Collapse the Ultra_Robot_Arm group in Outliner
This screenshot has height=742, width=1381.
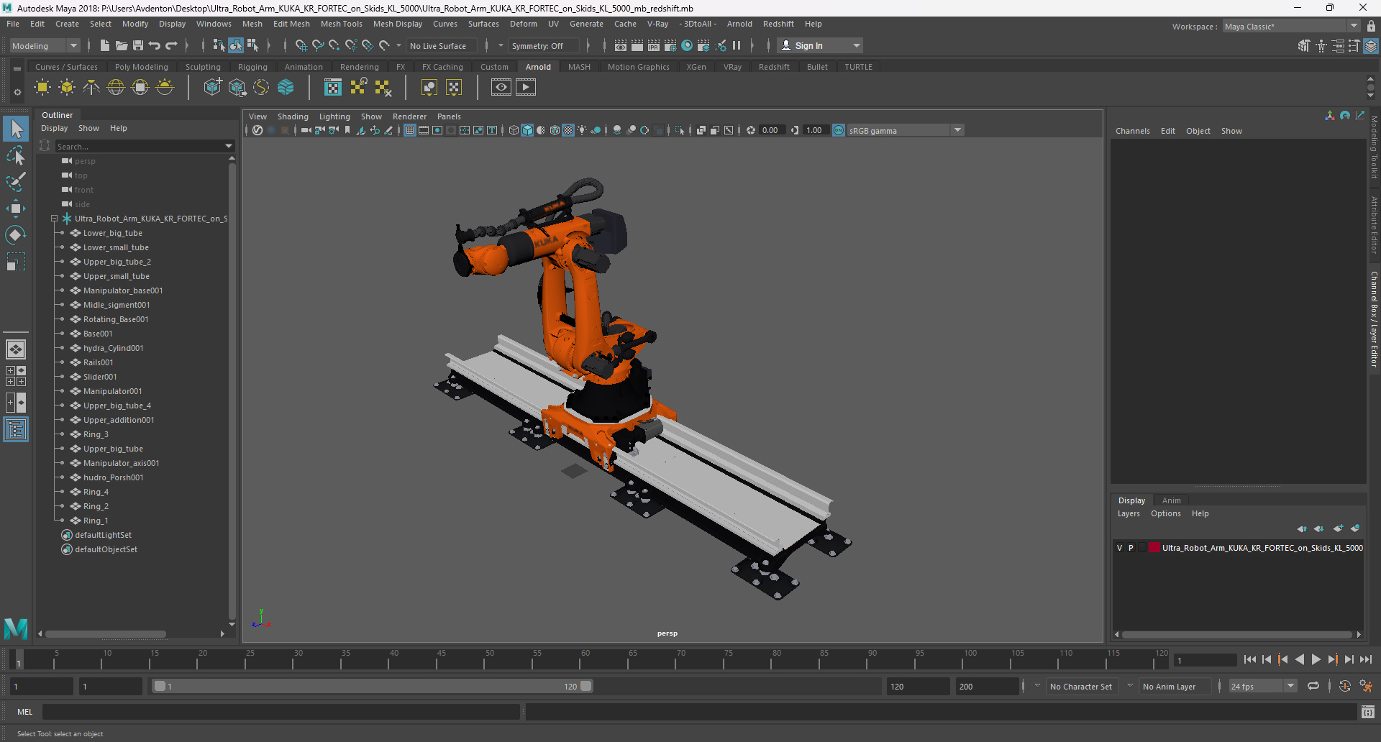[54, 219]
